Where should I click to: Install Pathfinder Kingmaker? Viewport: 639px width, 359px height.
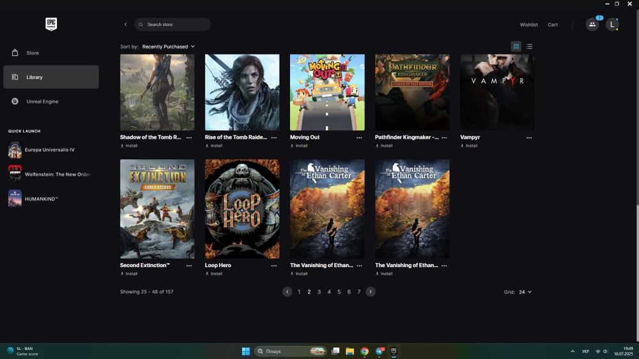pyautogui.click(x=384, y=146)
